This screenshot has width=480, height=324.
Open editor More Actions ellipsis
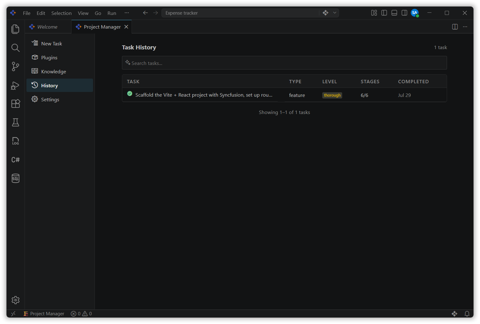[x=465, y=27]
